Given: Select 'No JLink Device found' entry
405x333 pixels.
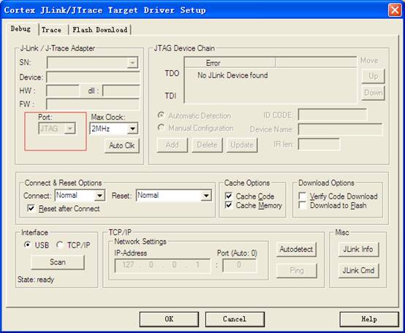Looking at the screenshot, I should tap(232, 75).
